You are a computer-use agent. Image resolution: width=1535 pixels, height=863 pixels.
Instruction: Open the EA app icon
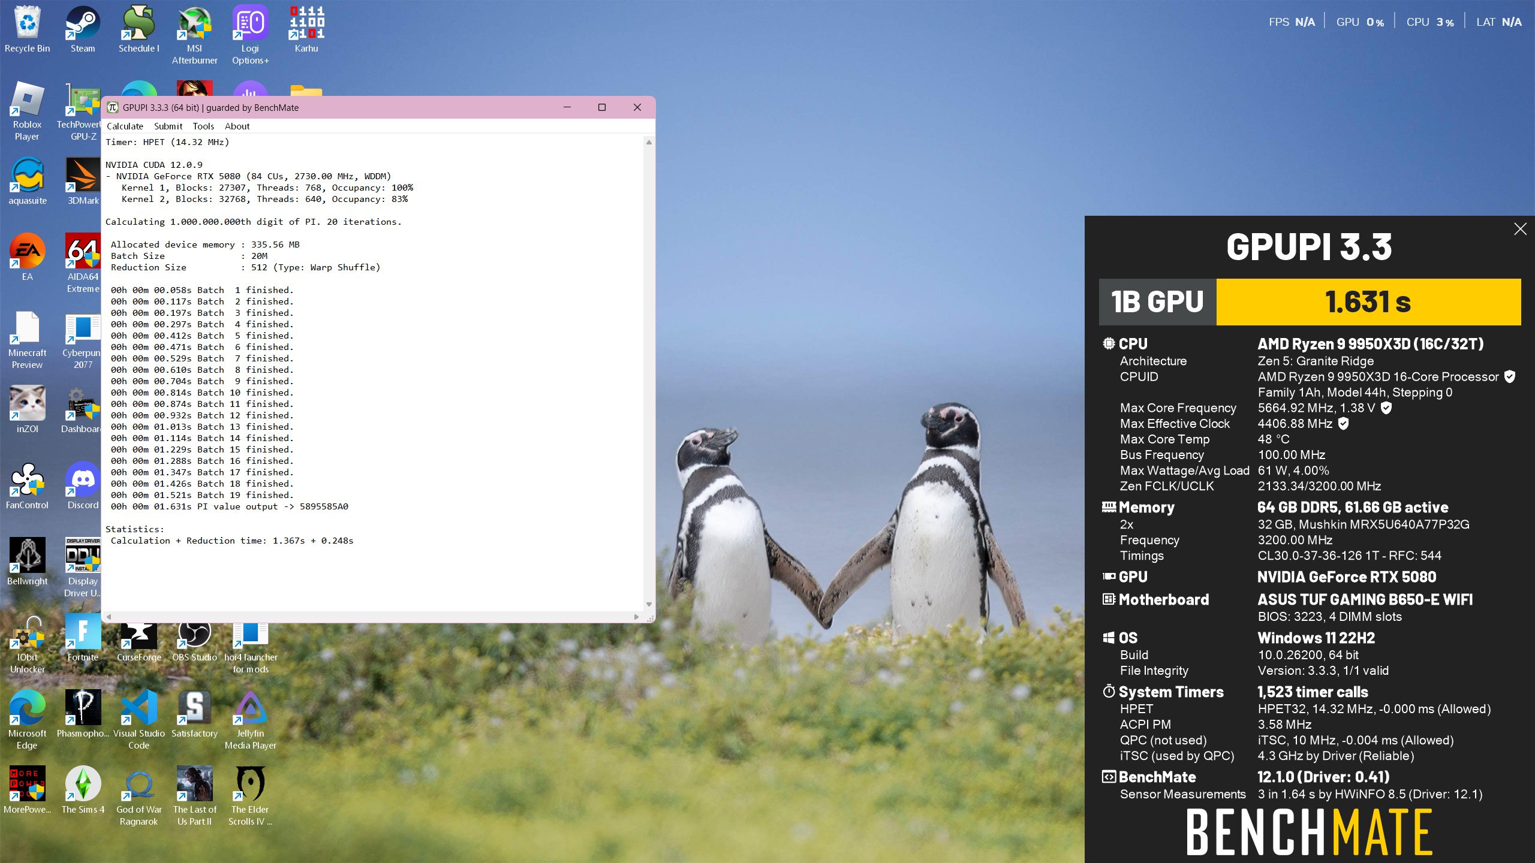pos(27,258)
